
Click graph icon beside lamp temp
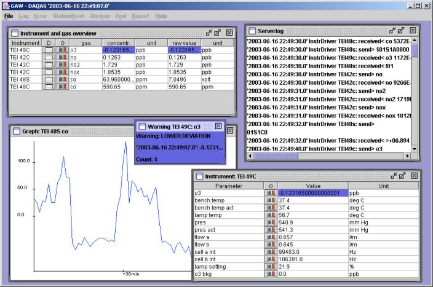click(271, 215)
